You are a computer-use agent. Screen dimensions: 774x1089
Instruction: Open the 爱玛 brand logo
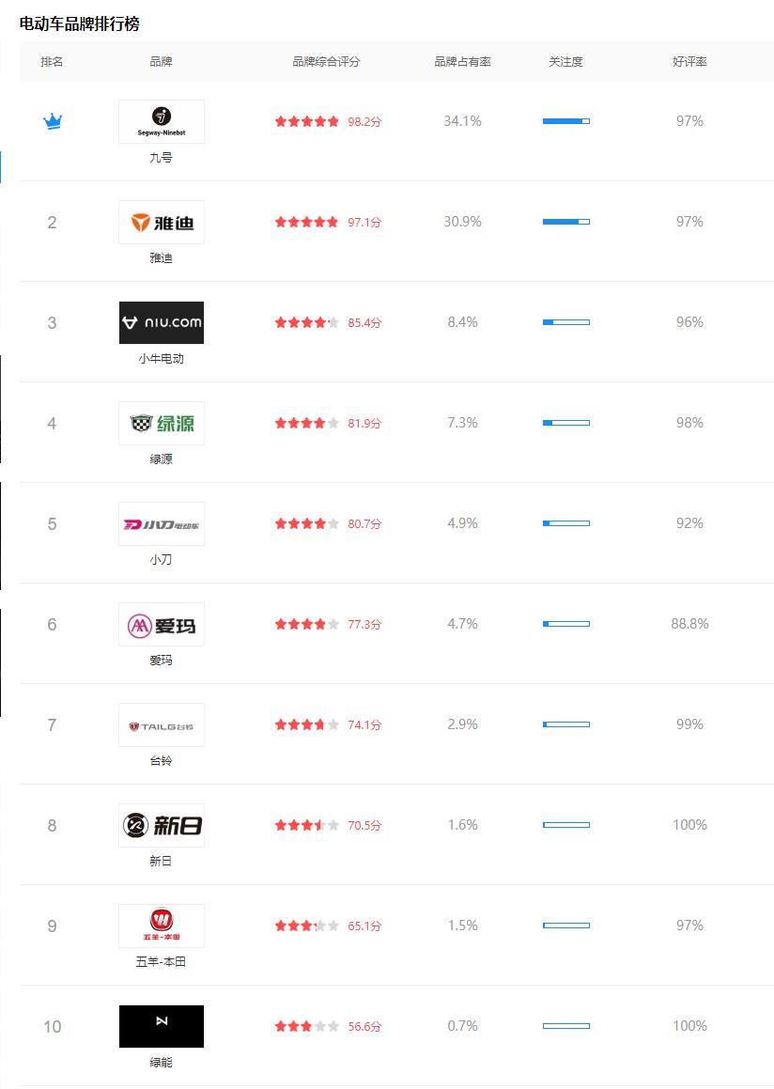(162, 624)
